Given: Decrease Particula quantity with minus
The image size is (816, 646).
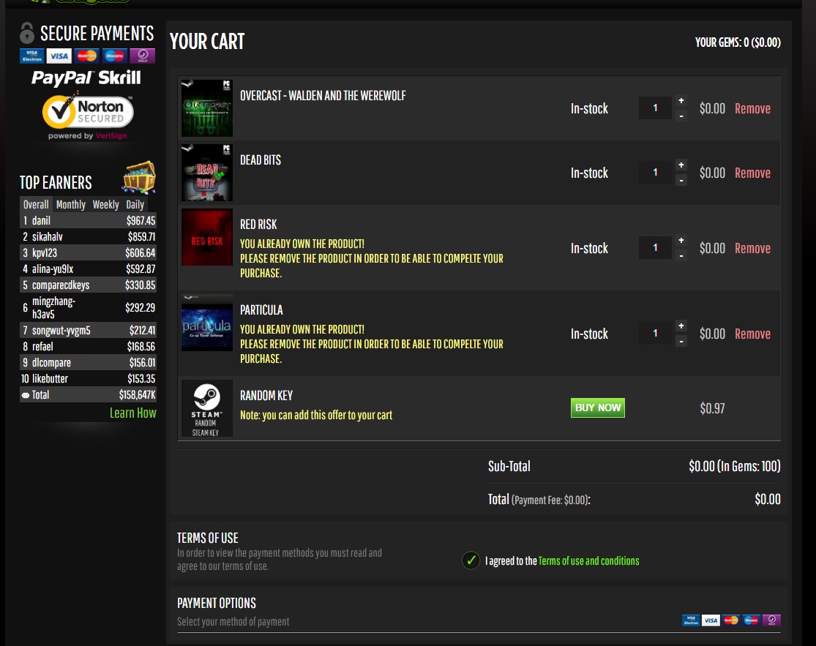Looking at the screenshot, I should [681, 341].
